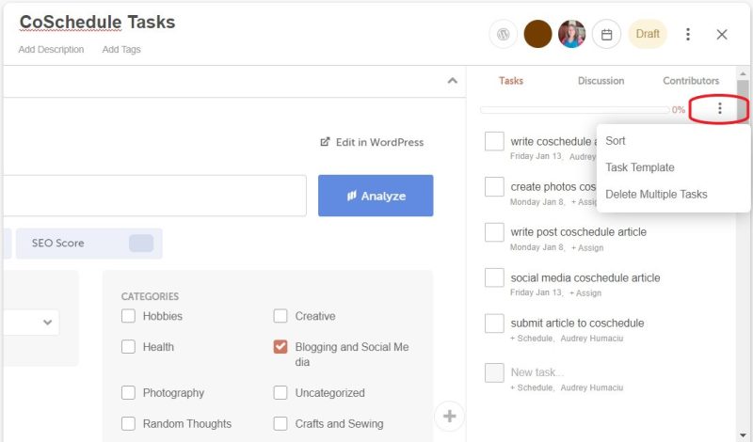Click the headline input field beside Analyze

[x=154, y=196]
